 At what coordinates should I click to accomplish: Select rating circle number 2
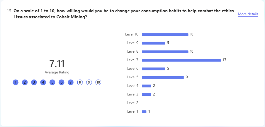(25, 82)
